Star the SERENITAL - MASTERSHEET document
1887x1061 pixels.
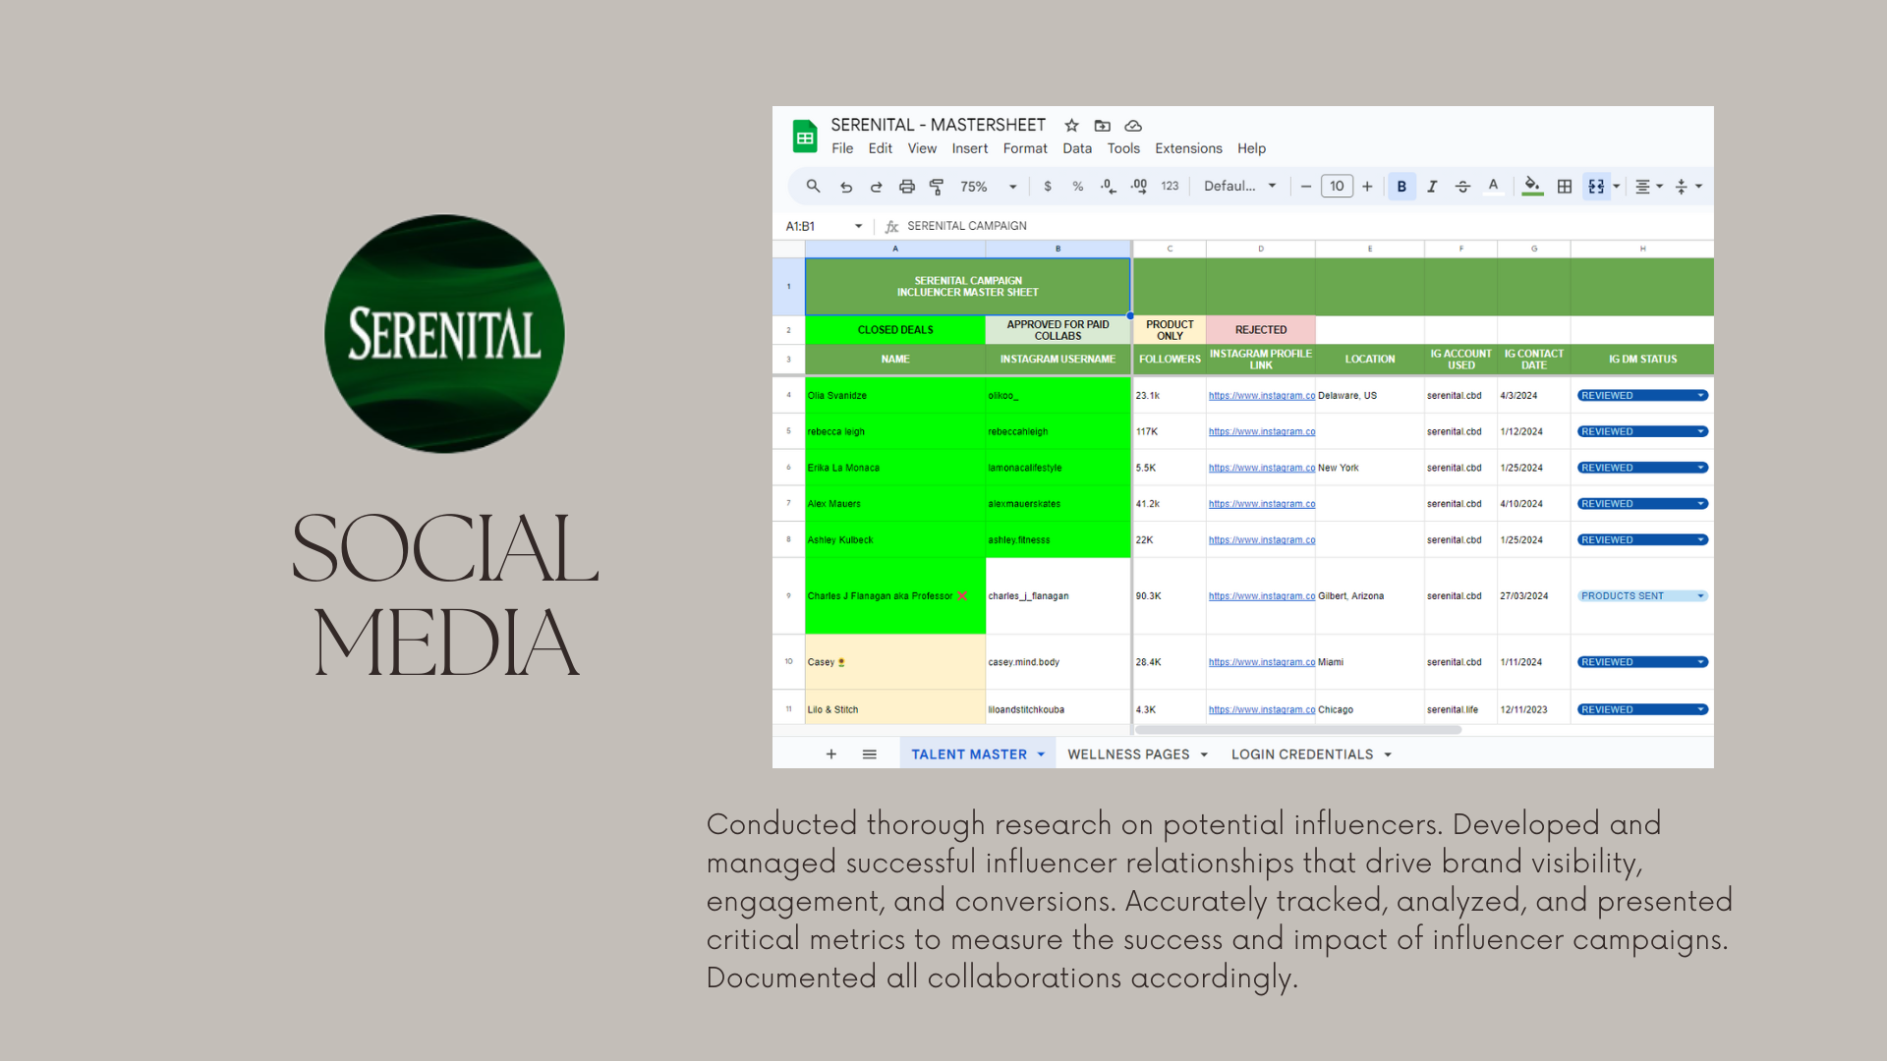coord(1071,126)
